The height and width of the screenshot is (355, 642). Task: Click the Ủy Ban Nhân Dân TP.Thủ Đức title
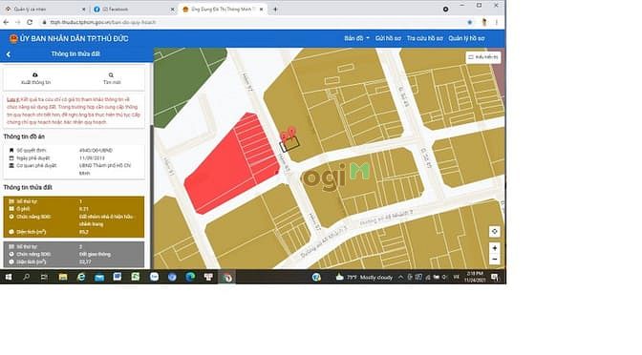point(75,38)
